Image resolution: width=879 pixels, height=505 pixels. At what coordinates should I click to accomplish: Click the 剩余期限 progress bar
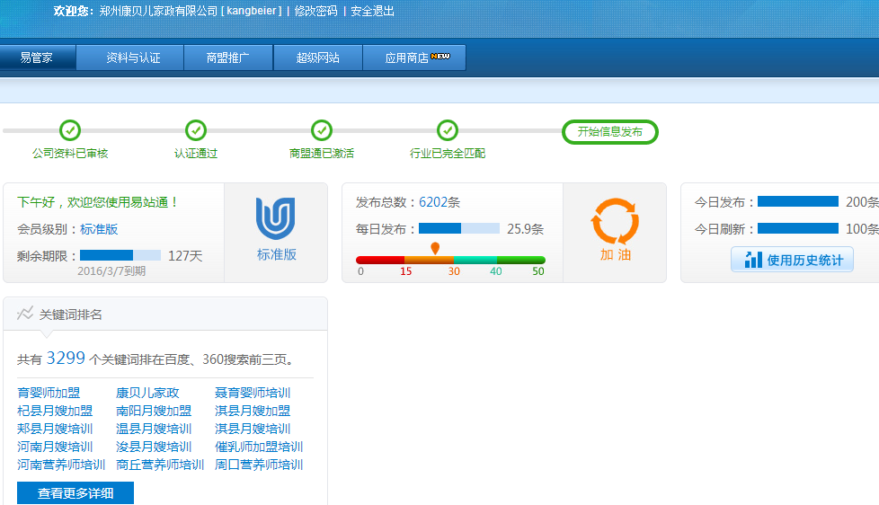click(x=120, y=255)
